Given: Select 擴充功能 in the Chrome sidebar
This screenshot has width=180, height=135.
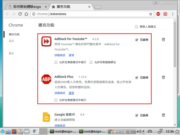Looking at the screenshot, I should click(14, 35).
